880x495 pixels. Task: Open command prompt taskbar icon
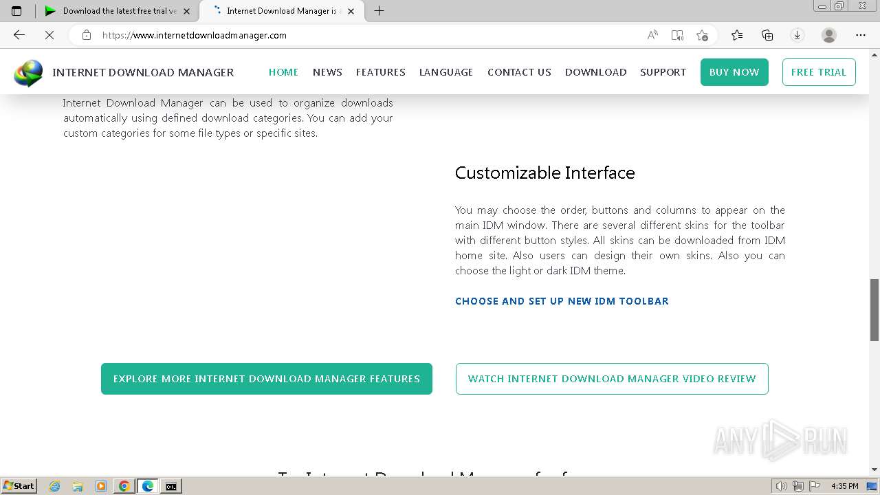170,486
